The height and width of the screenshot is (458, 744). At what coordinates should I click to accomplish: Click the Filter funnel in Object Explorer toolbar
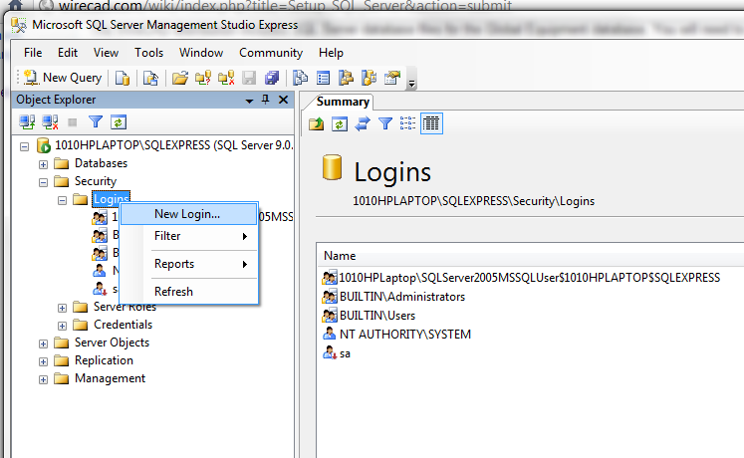coord(96,122)
